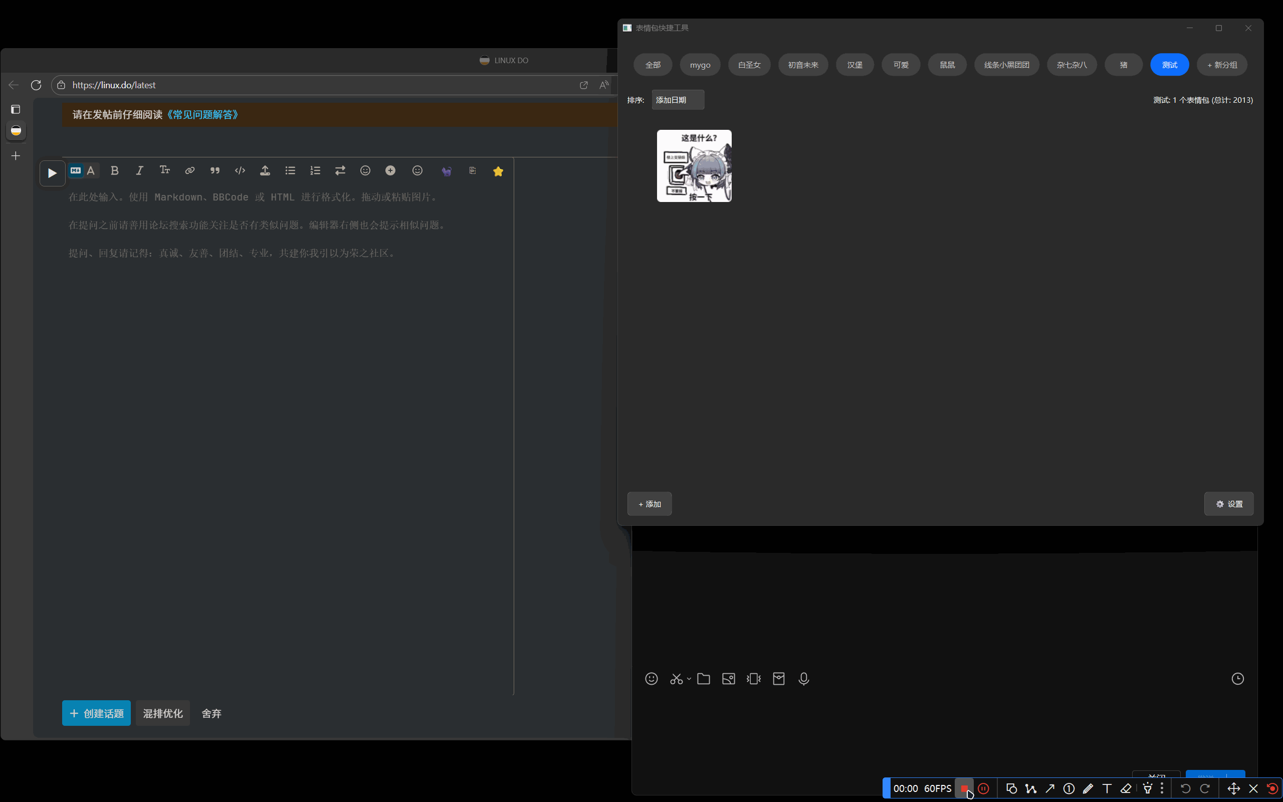Click the yellow star icon in editor toolbar

(x=498, y=171)
